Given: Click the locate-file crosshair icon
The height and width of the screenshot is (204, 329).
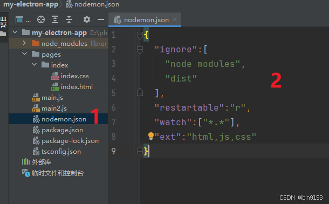Looking at the screenshot, I should (41, 19).
